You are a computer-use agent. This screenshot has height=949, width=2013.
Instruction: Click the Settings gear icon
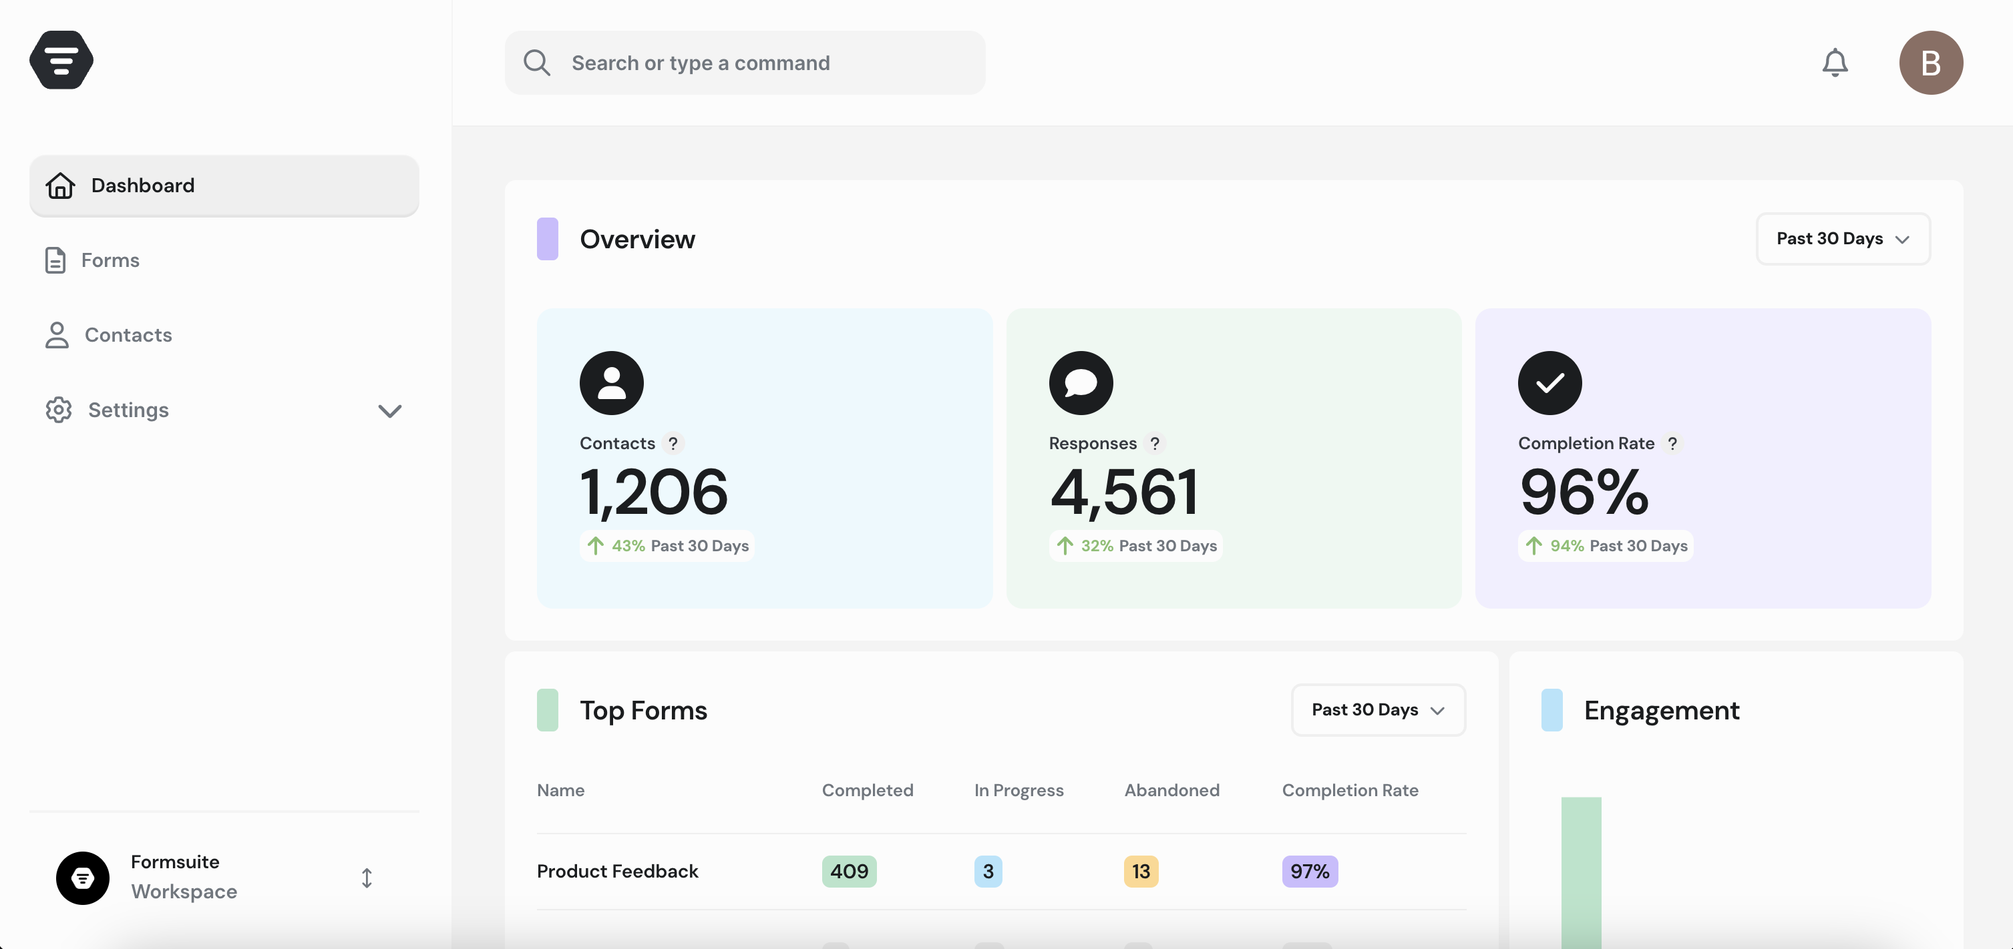[x=59, y=410]
